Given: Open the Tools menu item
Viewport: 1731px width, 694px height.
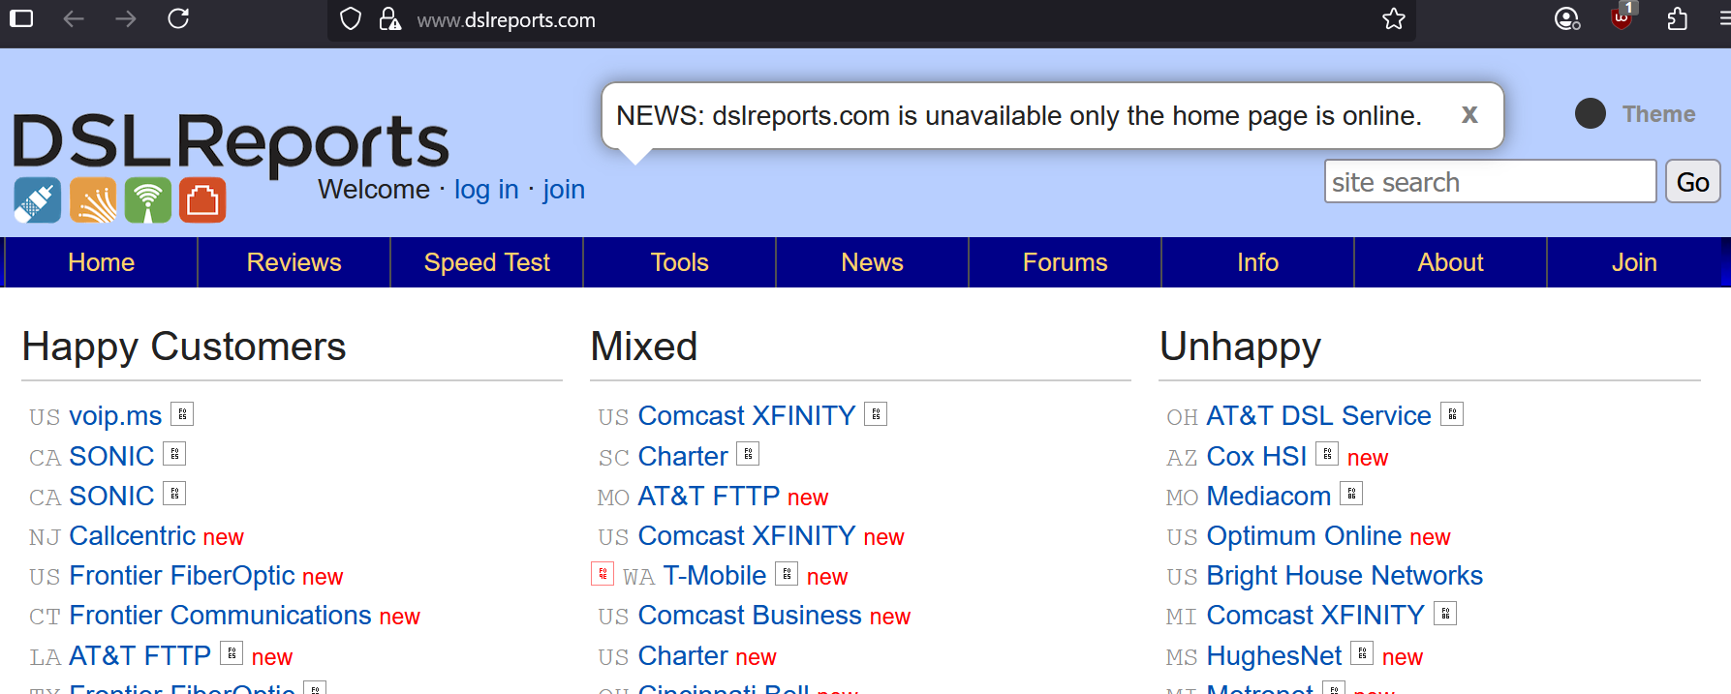Looking at the screenshot, I should point(679,262).
